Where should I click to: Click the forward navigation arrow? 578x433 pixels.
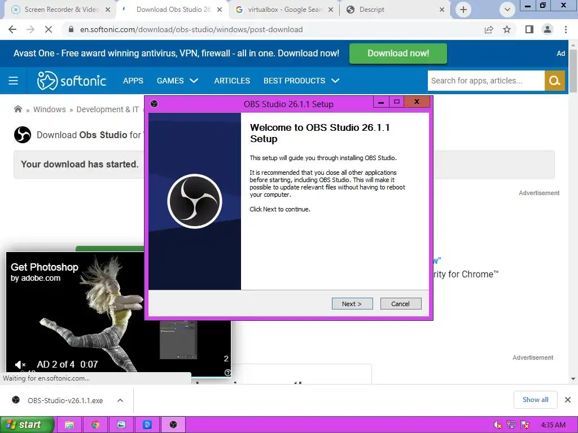(x=30, y=29)
